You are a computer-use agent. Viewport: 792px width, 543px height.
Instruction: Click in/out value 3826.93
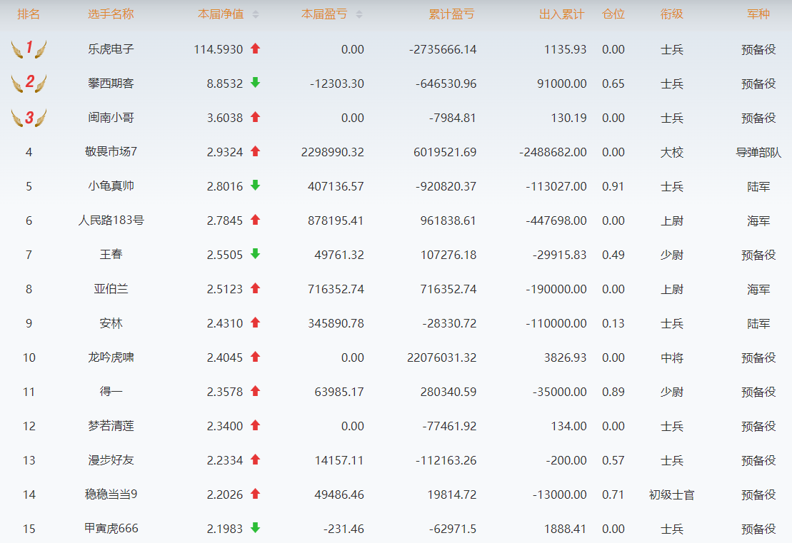[565, 357]
